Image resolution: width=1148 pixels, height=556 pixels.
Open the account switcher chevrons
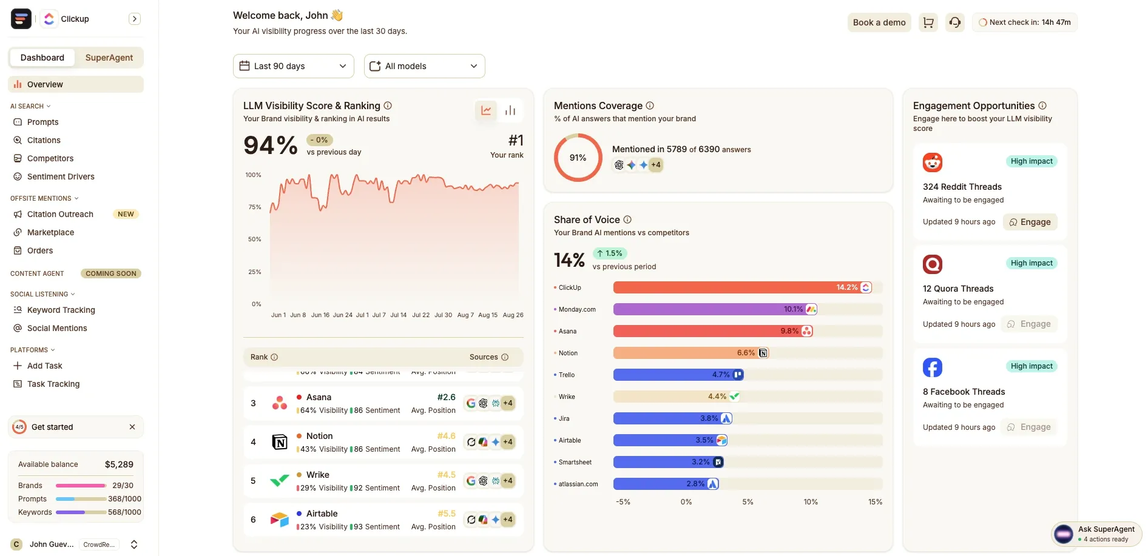134,544
